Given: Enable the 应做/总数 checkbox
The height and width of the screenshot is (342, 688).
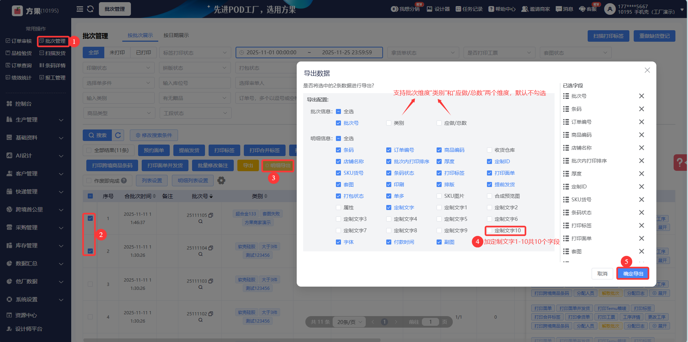Looking at the screenshot, I should point(439,123).
